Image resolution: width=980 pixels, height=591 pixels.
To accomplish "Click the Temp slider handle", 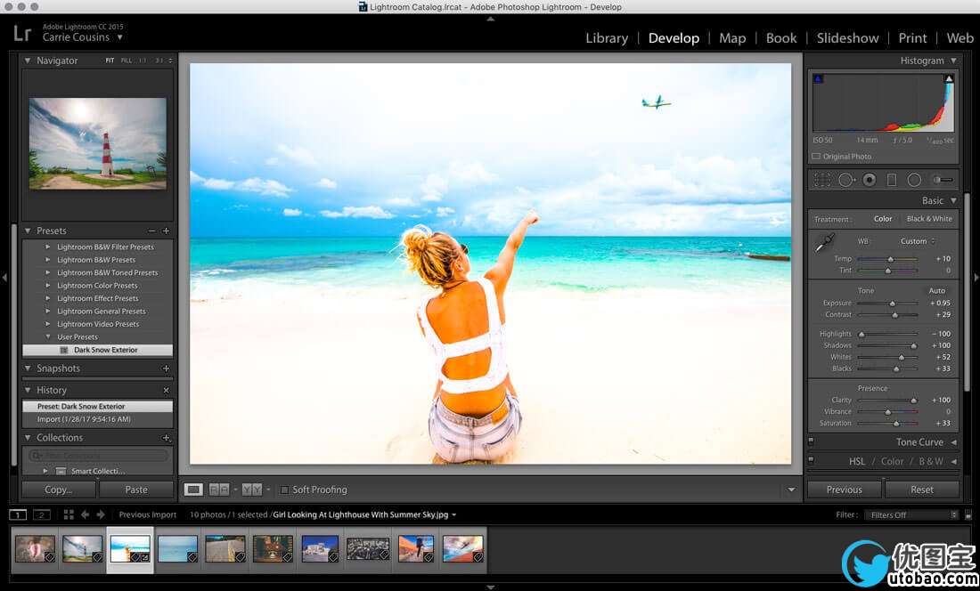I will point(891,259).
